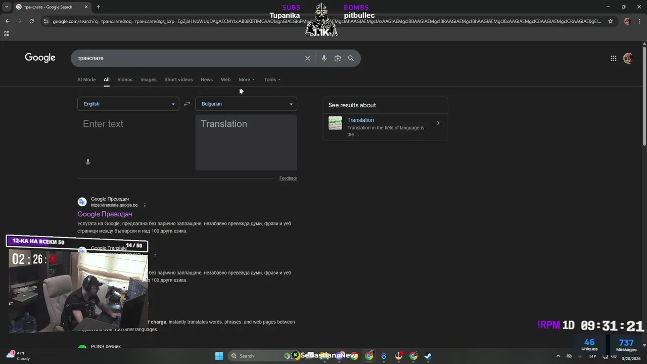
Task: Close the 'транслате - Google Search' tab
Action: click(86, 7)
